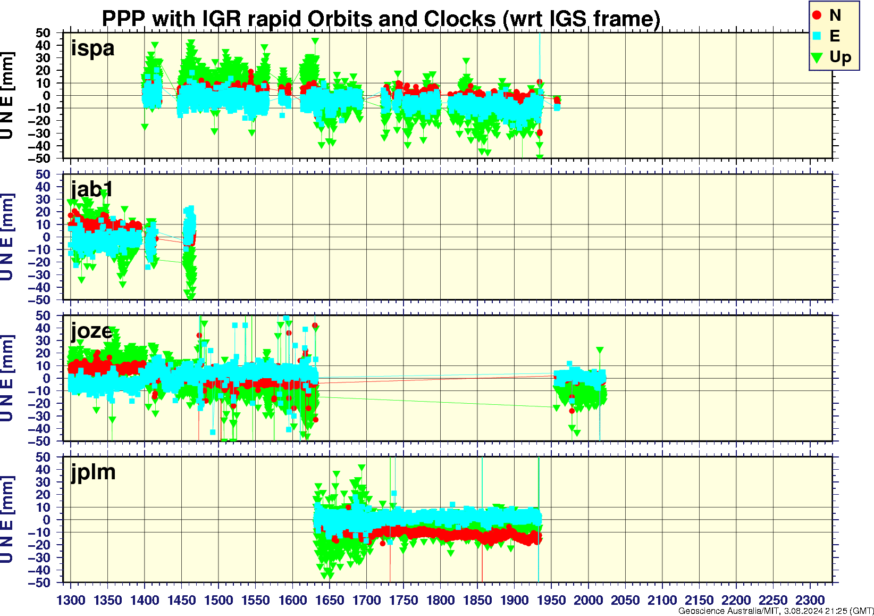874x616 pixels.
Task: Click x-axis tick label 1900
Action: 514,601
